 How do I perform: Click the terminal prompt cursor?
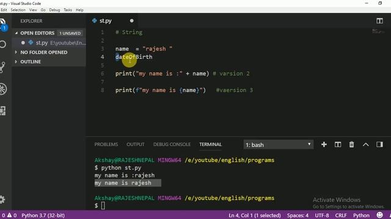click(x=103, y=206)
